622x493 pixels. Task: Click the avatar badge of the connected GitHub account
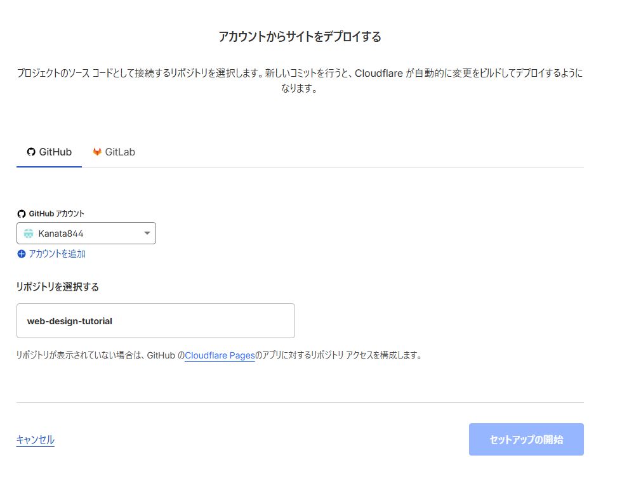coord(29,233)
